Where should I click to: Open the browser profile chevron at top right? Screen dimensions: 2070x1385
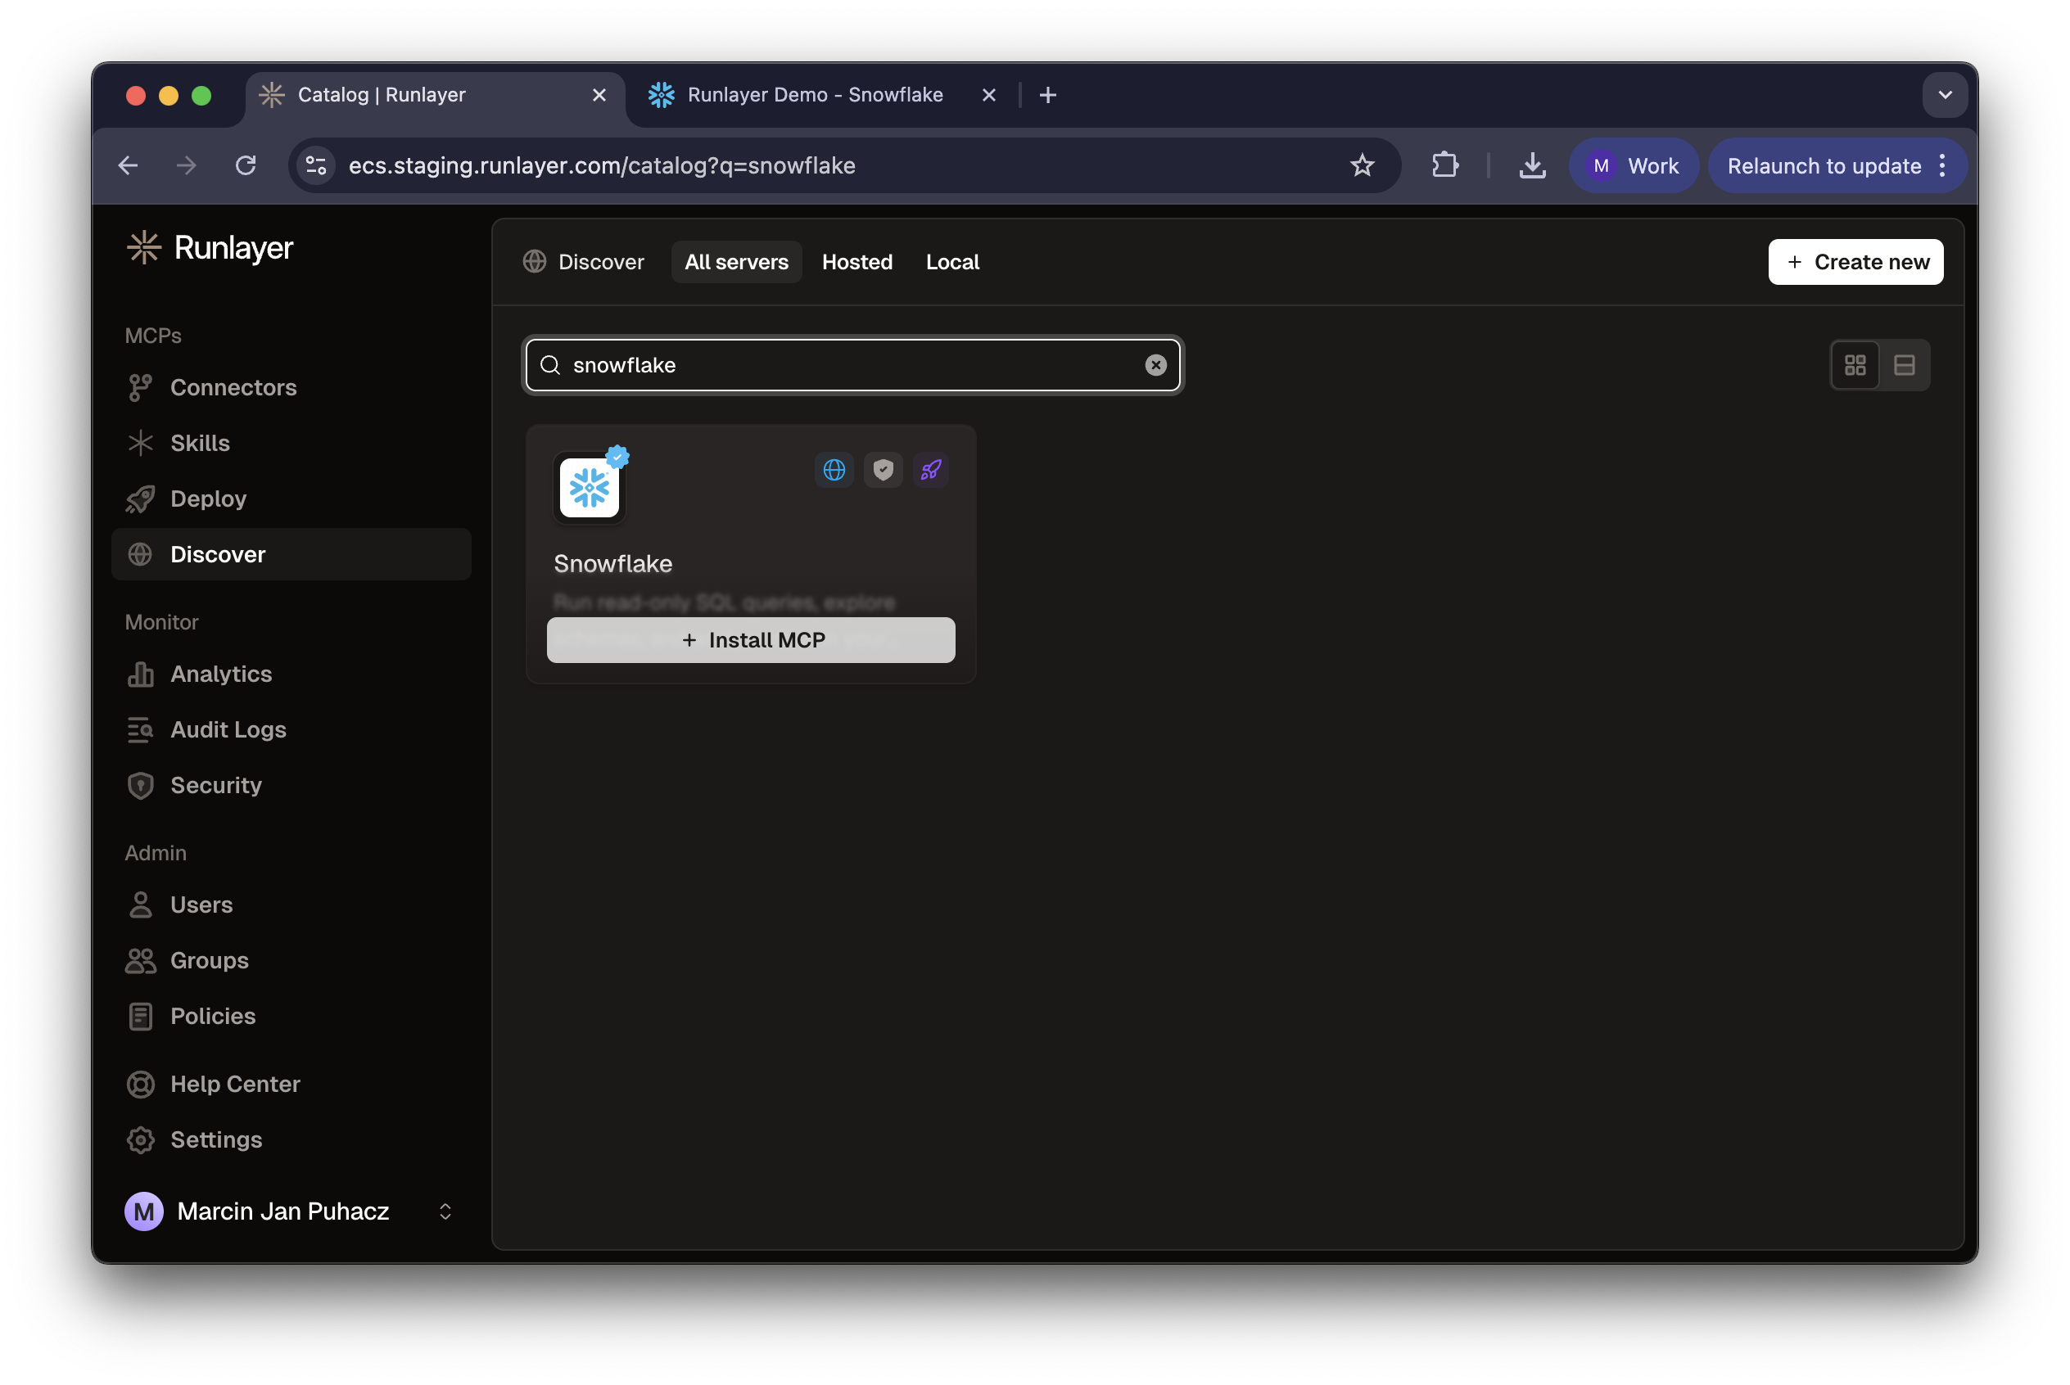(1944, 94)
